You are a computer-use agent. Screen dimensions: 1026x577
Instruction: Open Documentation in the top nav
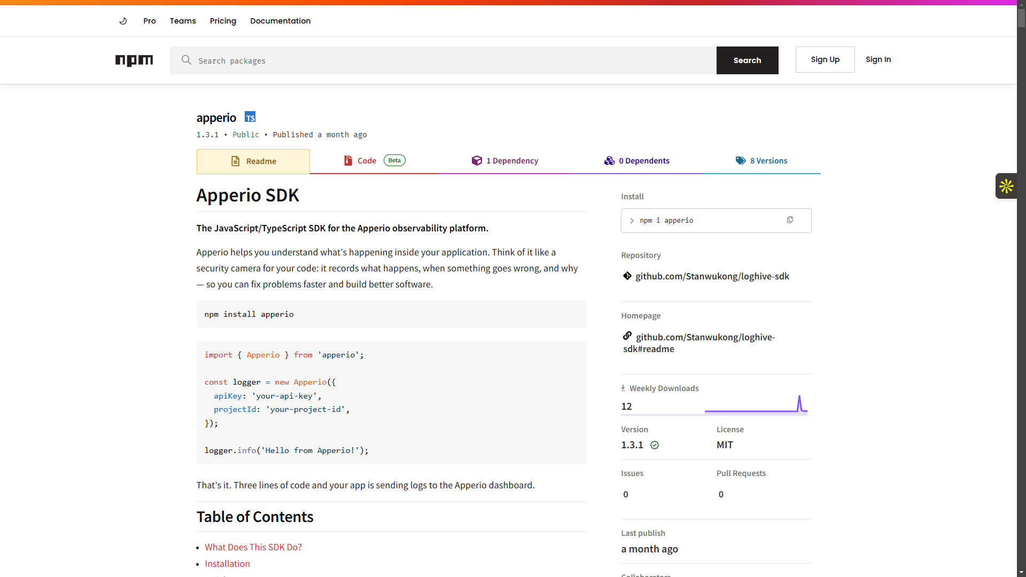pyautogui.click(x=280, y=21)
